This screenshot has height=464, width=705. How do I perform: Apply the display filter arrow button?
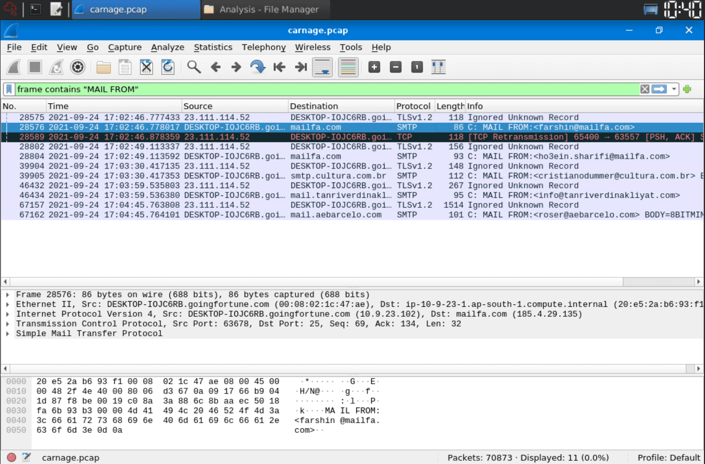[x=659, y=89]
